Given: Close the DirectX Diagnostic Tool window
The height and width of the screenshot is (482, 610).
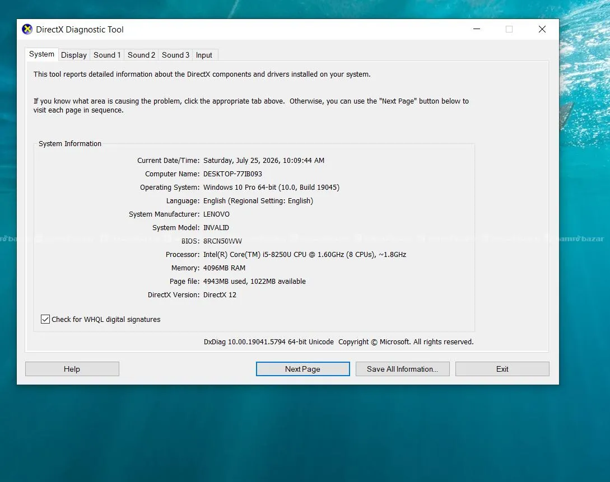Looking at the screenshot, I should tap(542, 29).
